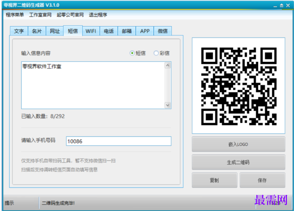Open 起零公司官网 menu item
The width and height of the screenshot is (294, 211).
click(70, 14)
